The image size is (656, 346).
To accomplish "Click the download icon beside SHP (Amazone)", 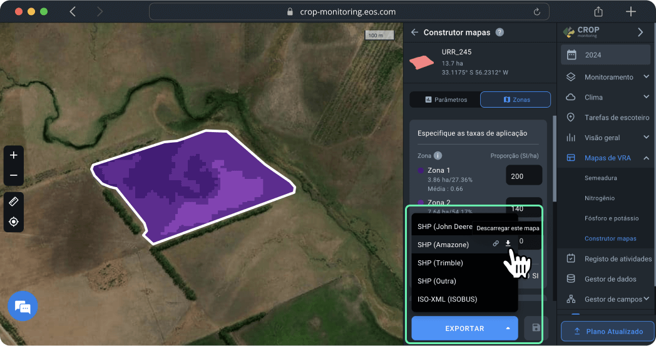I will [508, 244].
